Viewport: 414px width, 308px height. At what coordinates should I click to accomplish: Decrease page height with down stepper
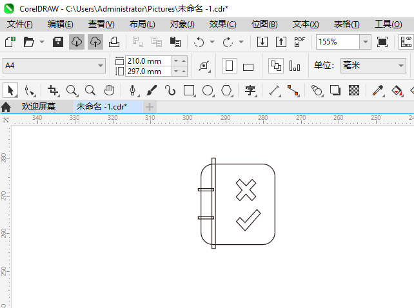click(x=176, y=72)
